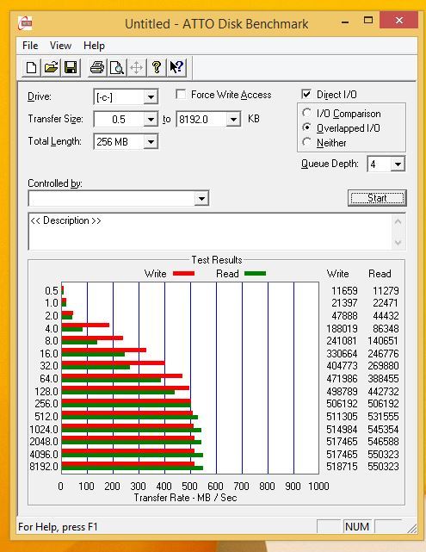
Task: Maximize the ATTO Disk Benchmark window
Action: [368, 21]
